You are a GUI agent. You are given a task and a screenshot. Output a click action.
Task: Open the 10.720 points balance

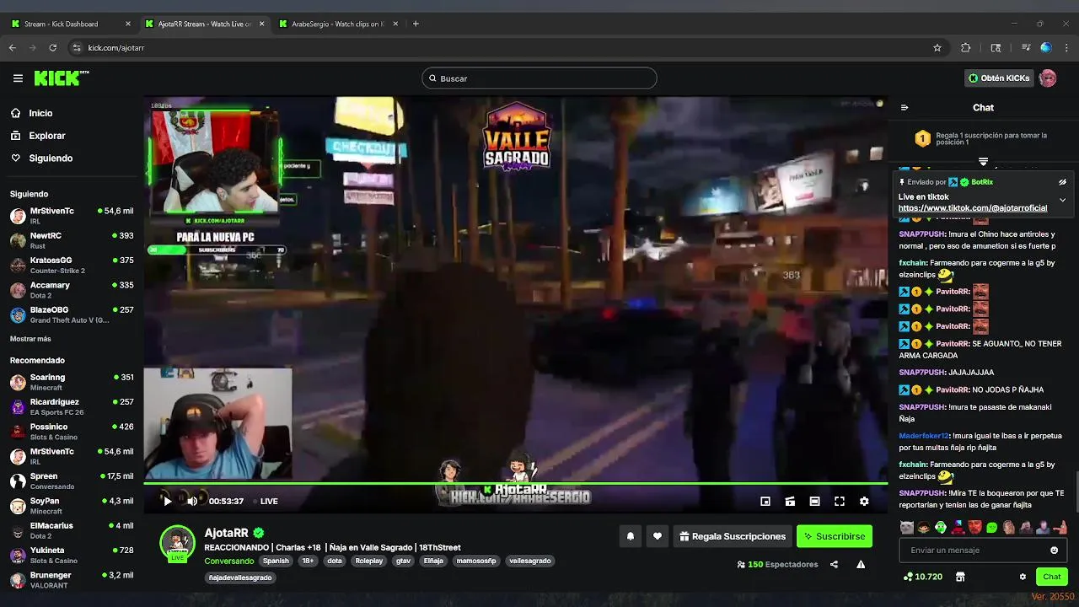(x=922, y=577)
